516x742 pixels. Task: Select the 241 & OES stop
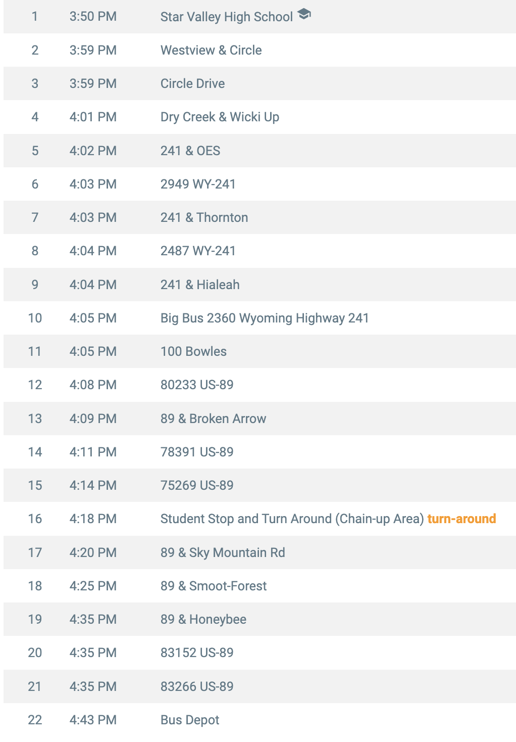[190, 151]
